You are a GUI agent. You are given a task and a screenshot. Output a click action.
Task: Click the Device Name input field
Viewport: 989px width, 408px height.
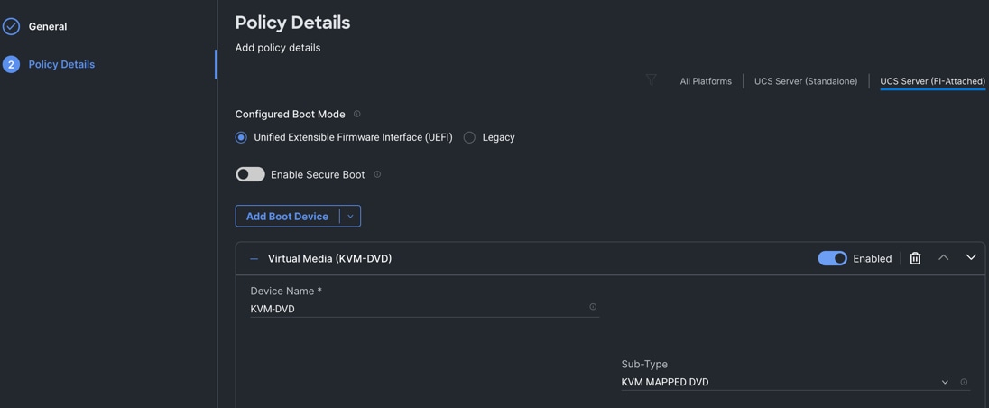click(415, 309)
